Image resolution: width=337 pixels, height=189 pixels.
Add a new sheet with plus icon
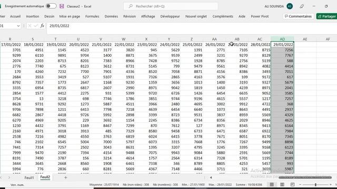[x=66, y=177]
